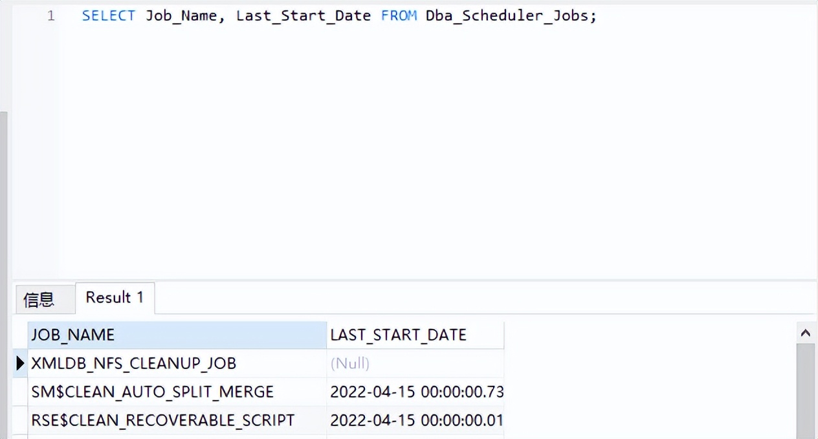This screenshot has height=439, width=818.
Task: Click Last_Start_Date in the SQL query
Action: [303, 16]
